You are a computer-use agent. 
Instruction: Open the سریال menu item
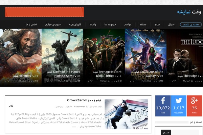pos(171,24)
